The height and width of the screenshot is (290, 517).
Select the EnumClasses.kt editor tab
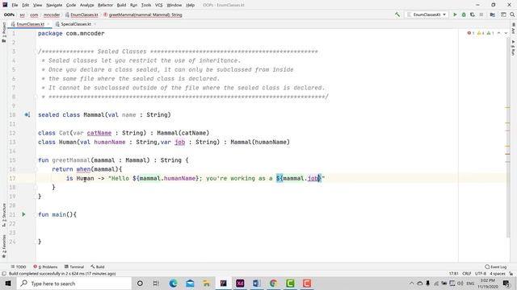30,24
